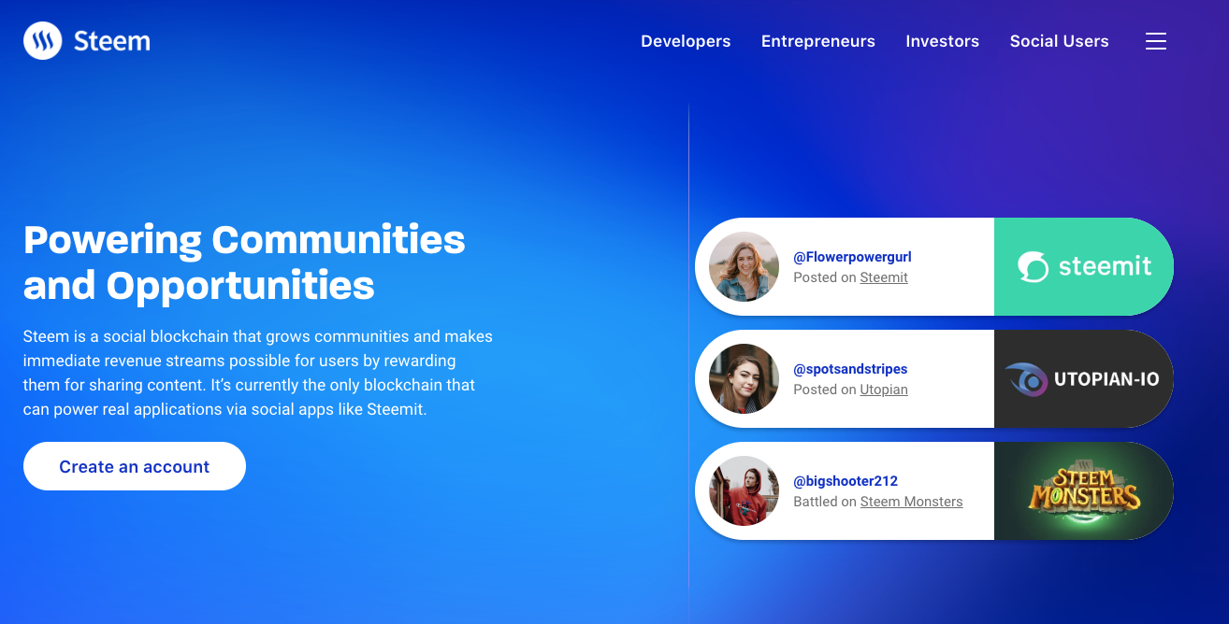
Task: Click the Steem logo icon
Action: tap(42, 41)
